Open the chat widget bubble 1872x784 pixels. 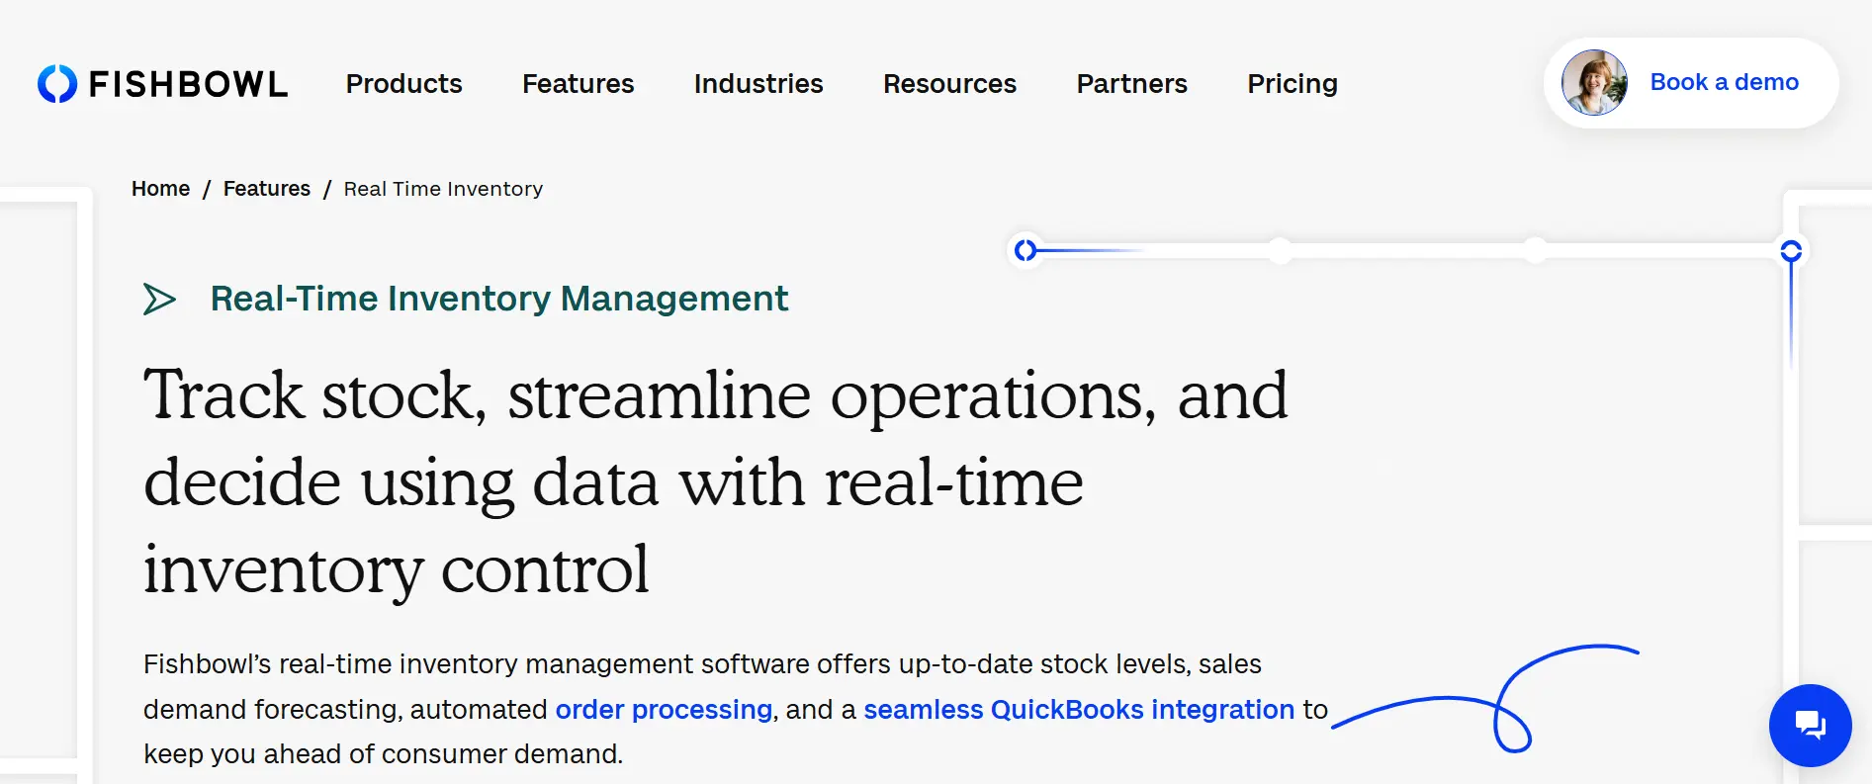[x=1810, y=725]
